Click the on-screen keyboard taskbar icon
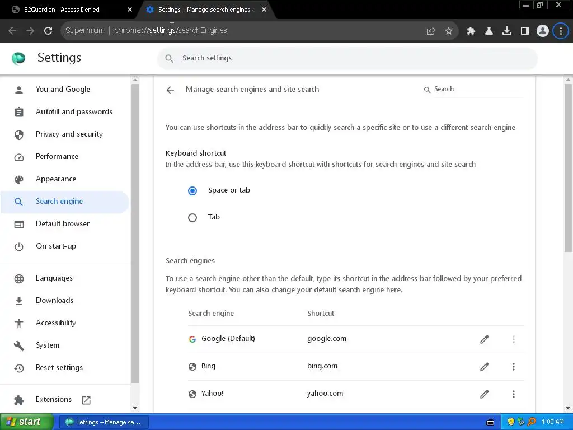This screenshot has height=430, width=573. (490, 422)
